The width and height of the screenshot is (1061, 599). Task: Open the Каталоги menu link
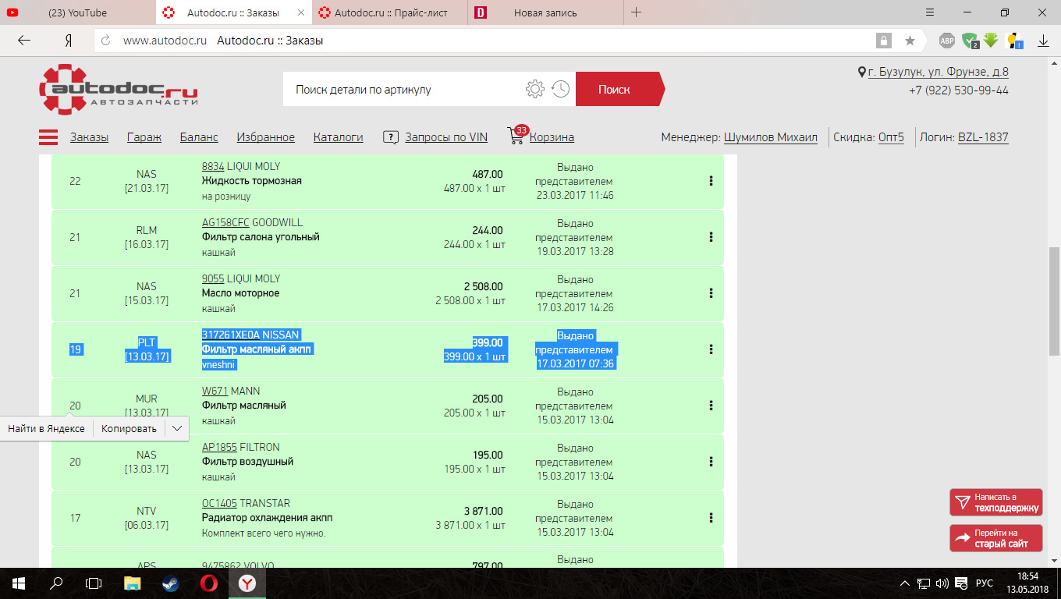(339, 137)
